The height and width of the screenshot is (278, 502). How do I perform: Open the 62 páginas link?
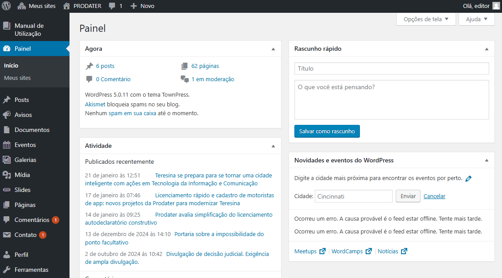click(205, 66)
